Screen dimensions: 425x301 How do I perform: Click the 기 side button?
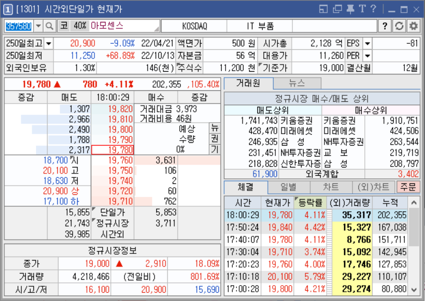[215, 149]
